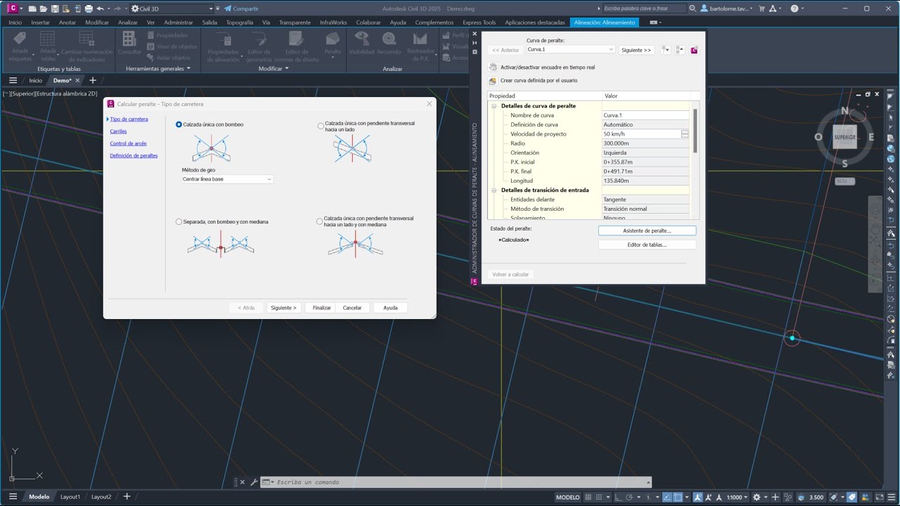Screen dimensions: 900x506
Task: Click the magenta Civil 3D icon beside Siguiente
Action: [694, 50]
